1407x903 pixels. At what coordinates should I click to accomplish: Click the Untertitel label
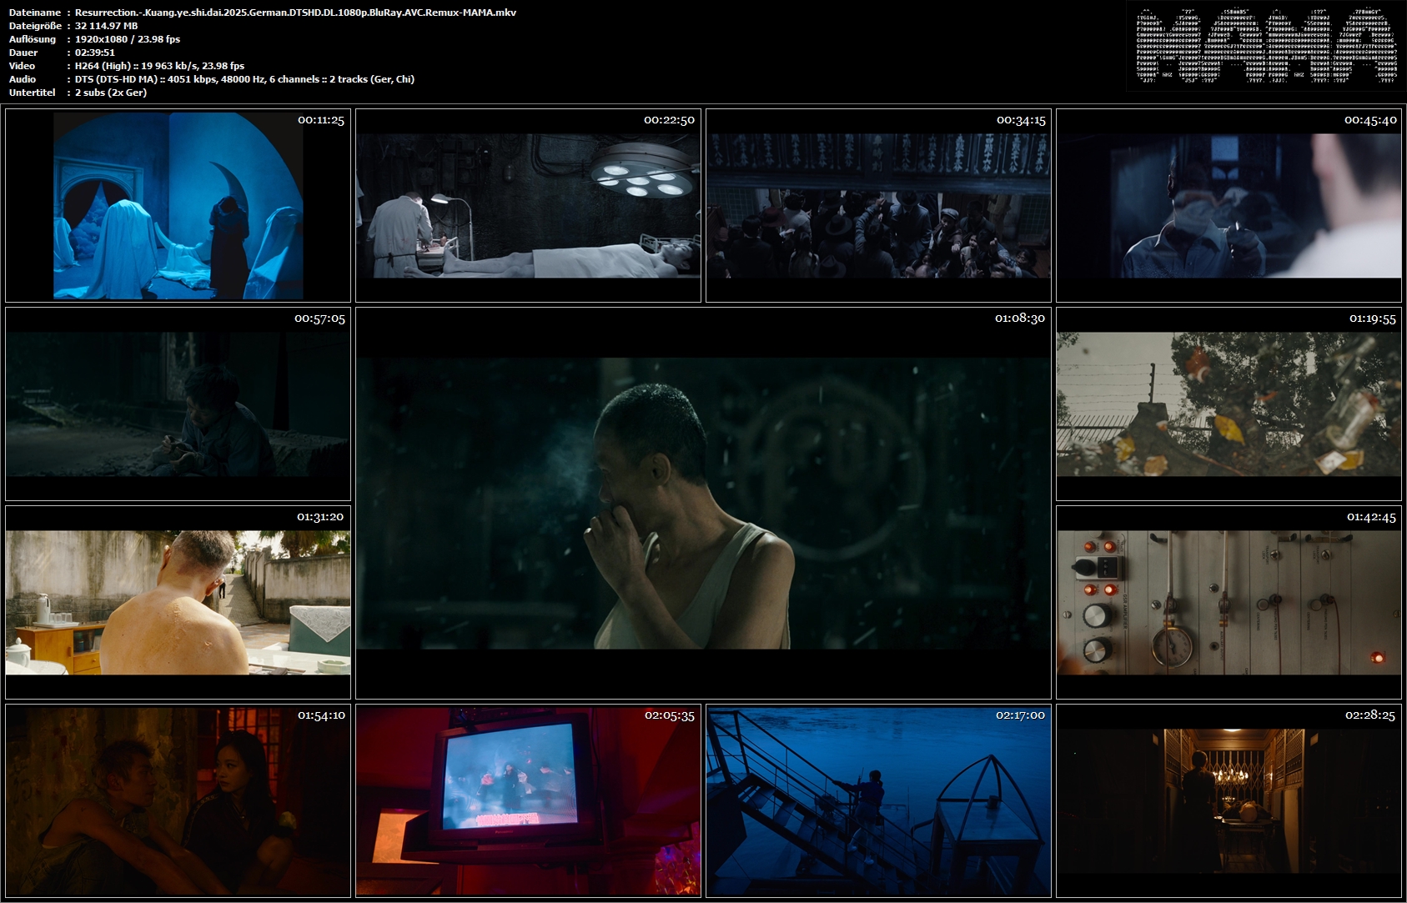point(33,93)
